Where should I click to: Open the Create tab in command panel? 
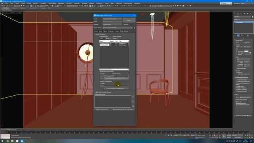click(235, 14)
